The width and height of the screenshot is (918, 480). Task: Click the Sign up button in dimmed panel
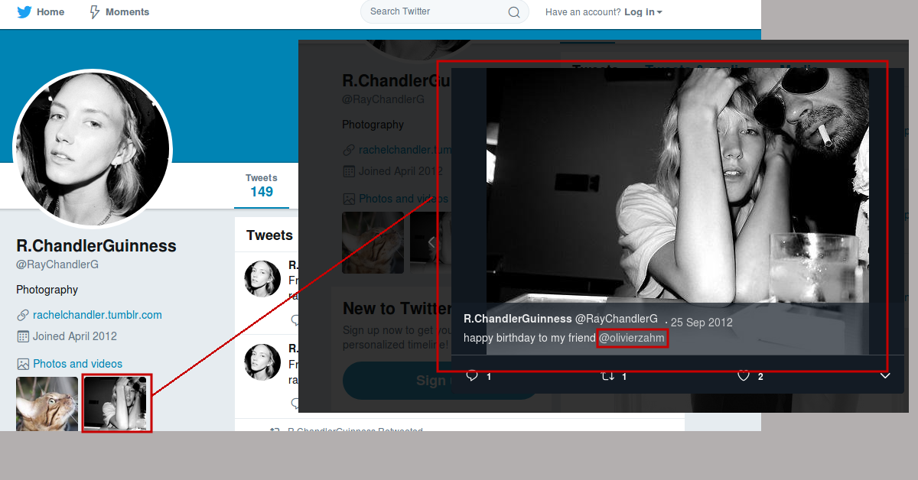click(x=440, y=381)
